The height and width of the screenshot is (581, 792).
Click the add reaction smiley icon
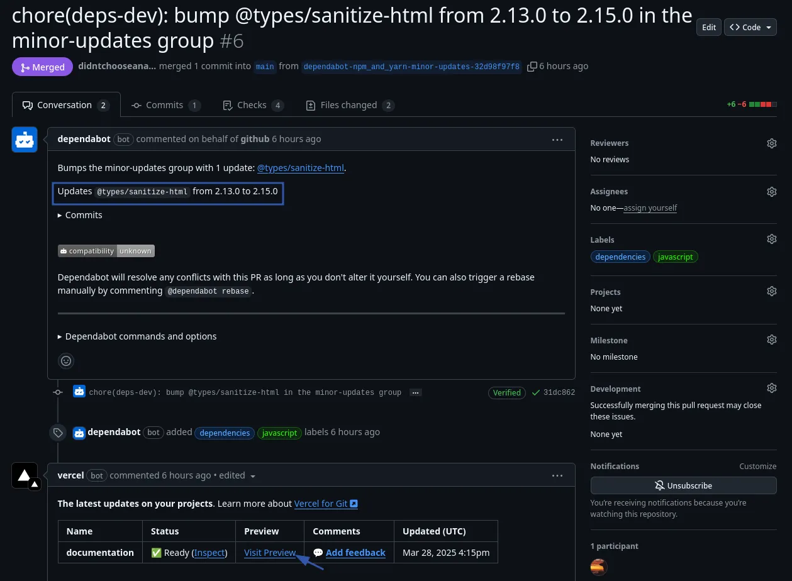(66, 361)
